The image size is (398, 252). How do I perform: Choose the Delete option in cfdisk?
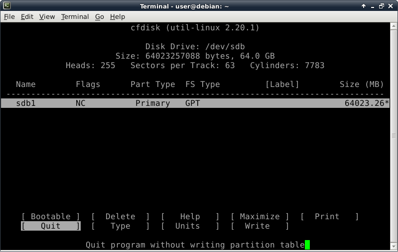(x=120, y=217)
